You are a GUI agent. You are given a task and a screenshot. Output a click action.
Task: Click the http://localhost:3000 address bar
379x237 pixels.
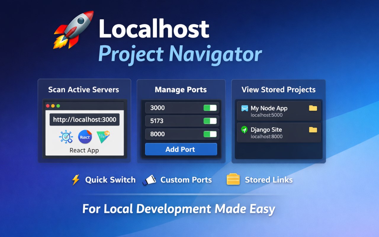[84, 120]
